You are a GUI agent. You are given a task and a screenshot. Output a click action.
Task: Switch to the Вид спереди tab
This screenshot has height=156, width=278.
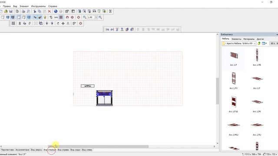tap(50, 150)
